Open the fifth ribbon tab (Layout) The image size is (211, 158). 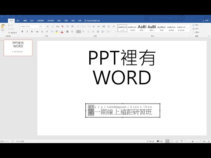40,21
